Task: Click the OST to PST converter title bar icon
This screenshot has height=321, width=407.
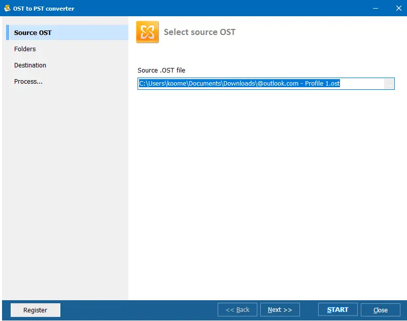Action: point(7,8)
